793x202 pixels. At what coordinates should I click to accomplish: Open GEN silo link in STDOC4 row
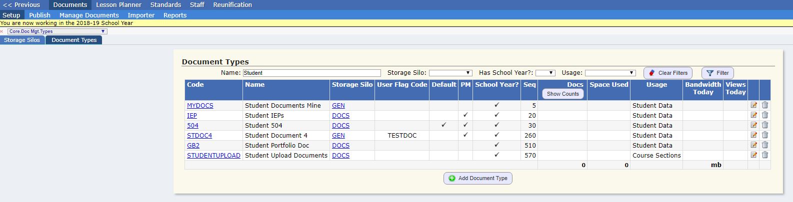338,136
